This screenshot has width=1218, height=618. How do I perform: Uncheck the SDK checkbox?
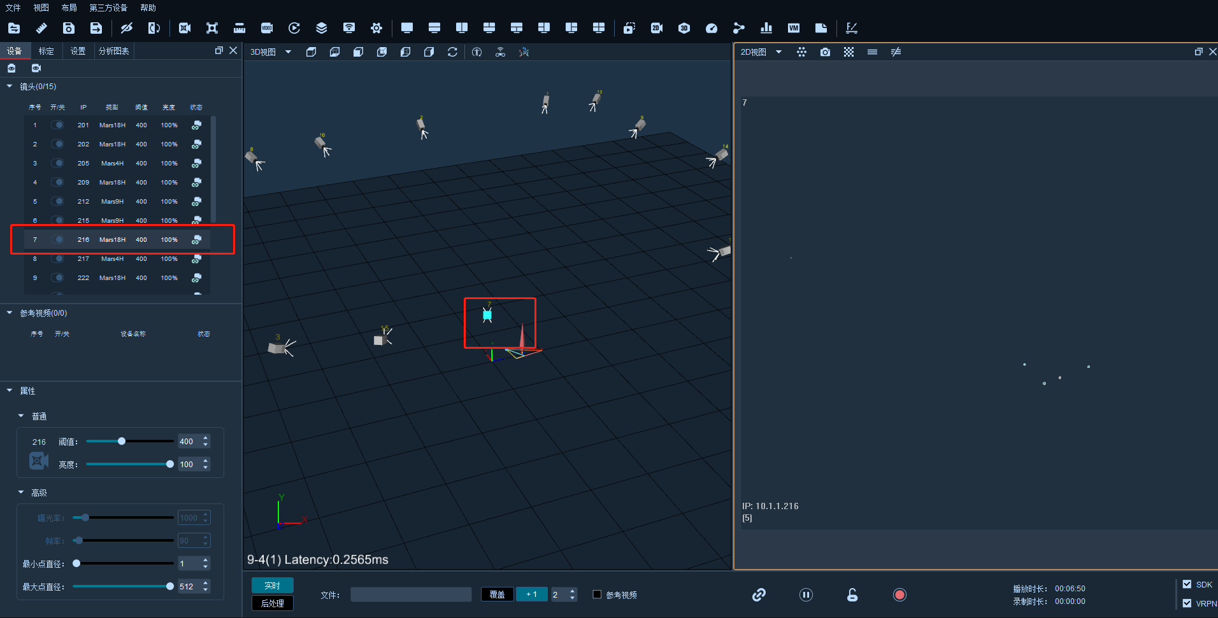[x=1187, y=584]
